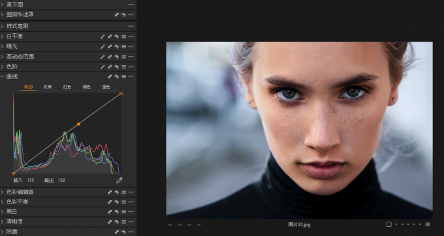Open the 清晰度 three-dots options menu
The image size is (444, 236).
131,222
